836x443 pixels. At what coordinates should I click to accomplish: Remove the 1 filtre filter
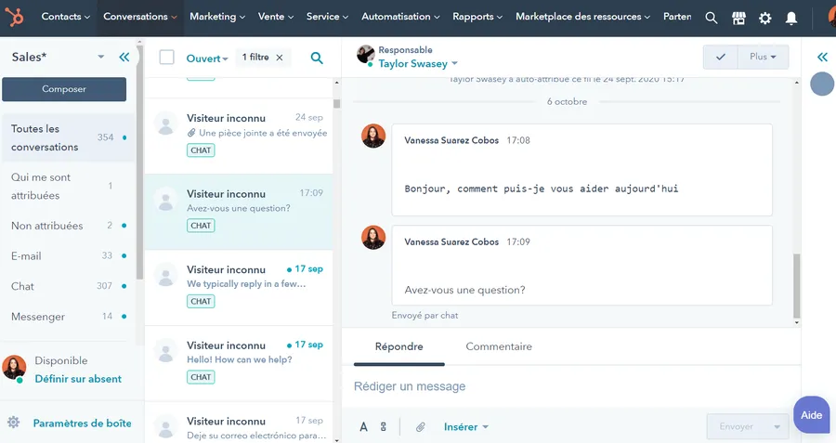pyautogui.click(x=280, y=57)
